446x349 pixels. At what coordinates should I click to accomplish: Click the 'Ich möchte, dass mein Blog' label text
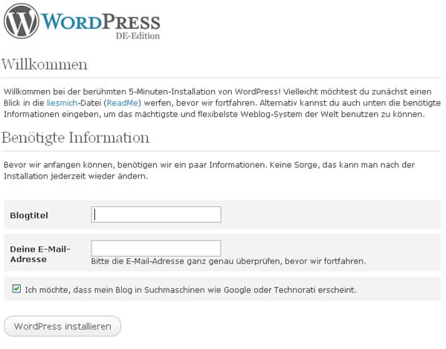coord(190,290)
